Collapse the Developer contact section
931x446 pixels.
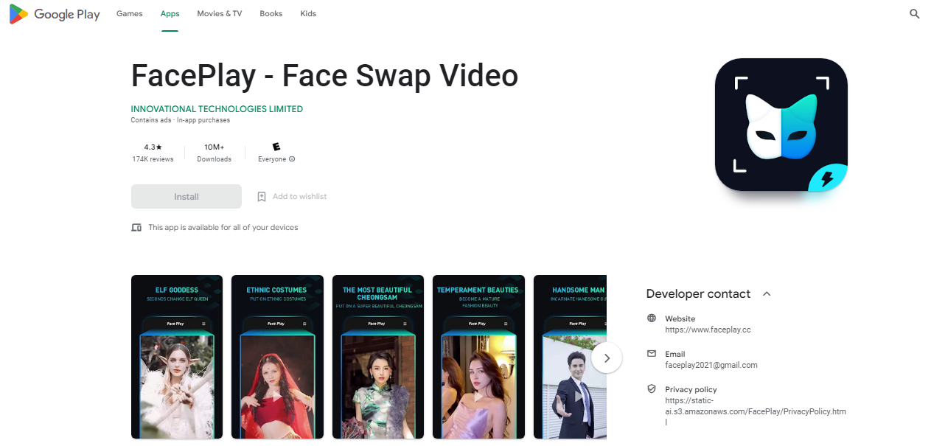pos(766,293)
